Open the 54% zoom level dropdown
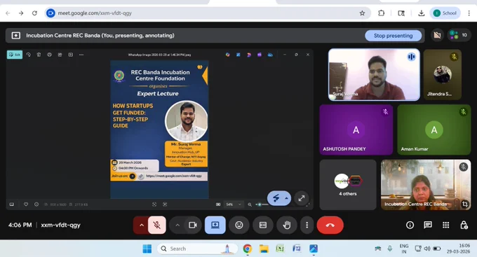477x257 pixels. [234, 204]
